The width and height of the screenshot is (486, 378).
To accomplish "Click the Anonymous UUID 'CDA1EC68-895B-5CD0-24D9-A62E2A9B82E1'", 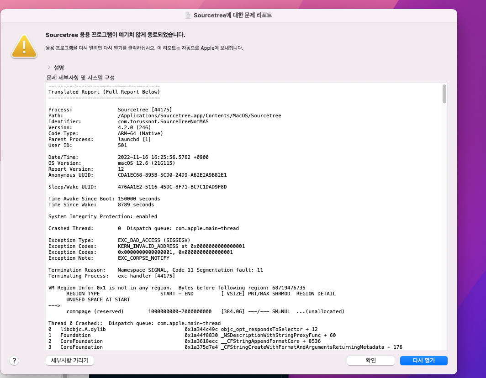I will point(172,175).
